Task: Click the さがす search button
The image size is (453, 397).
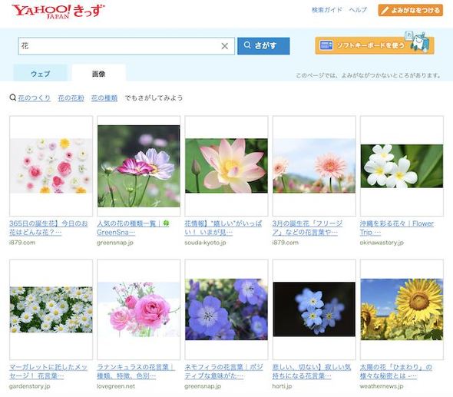Action: (263, 46)
